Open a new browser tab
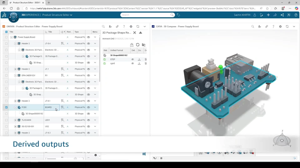The width and height of the screenshot is (300, 168). (49, 3)
